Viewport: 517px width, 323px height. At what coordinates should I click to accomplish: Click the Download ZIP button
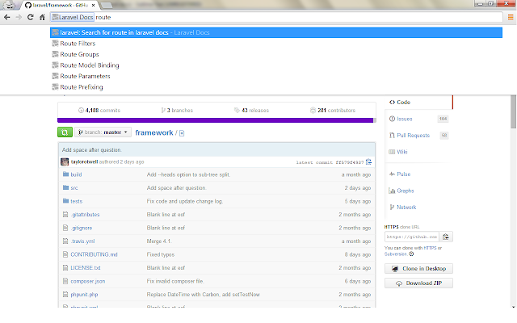[418, 283]
